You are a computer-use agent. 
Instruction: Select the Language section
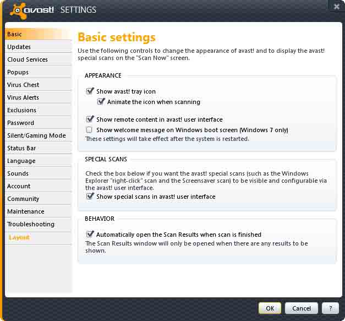click(38, 161)
